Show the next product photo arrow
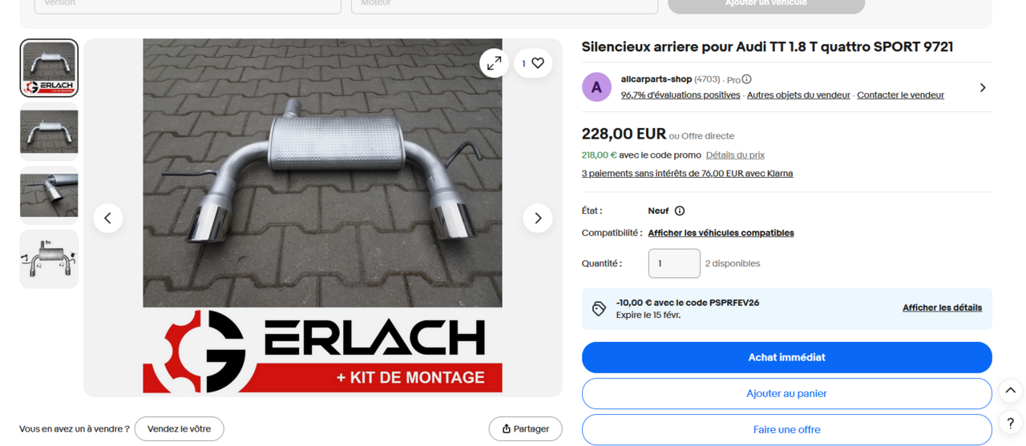Viewport: 1026px width, 446px height. coord(538,218)
